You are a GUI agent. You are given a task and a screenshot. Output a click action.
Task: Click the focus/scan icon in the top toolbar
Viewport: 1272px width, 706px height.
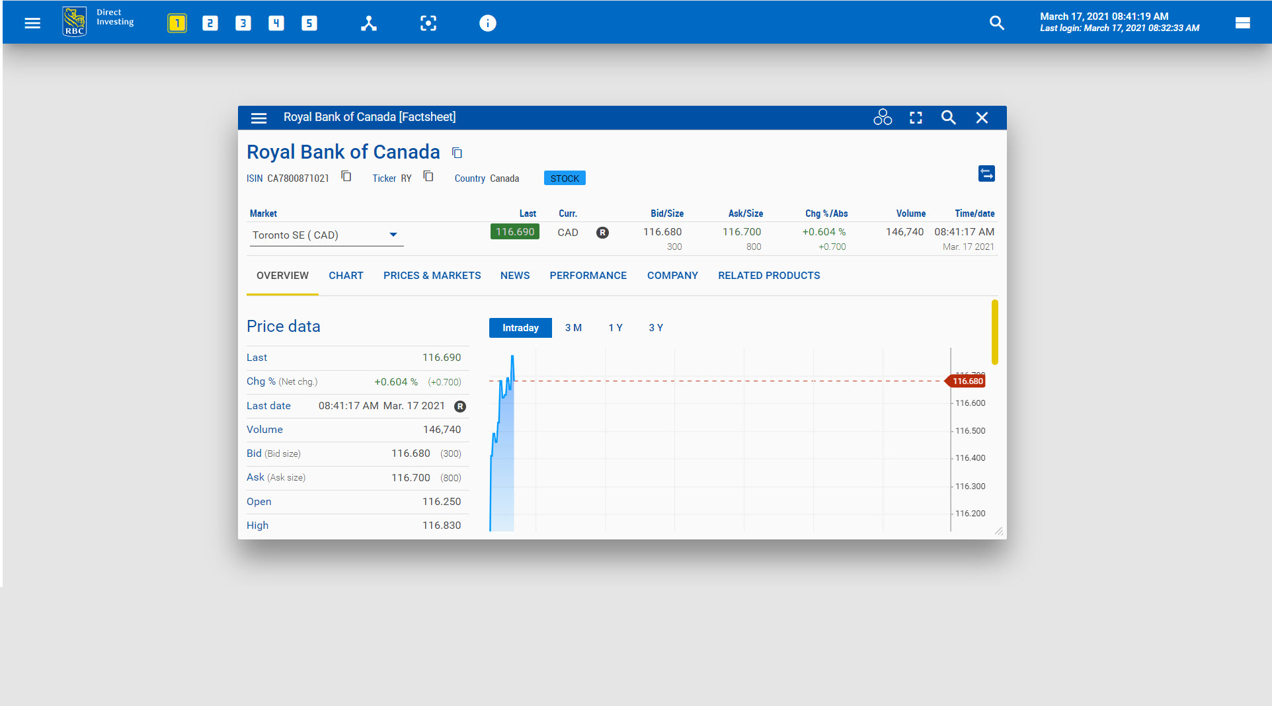(428, 22)
